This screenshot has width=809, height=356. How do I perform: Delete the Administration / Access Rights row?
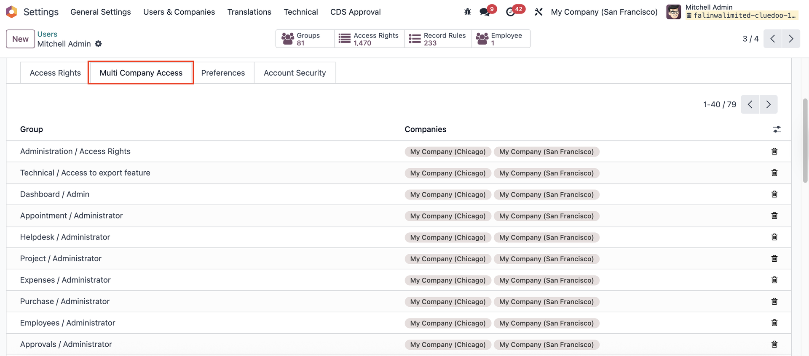[774, 151]
